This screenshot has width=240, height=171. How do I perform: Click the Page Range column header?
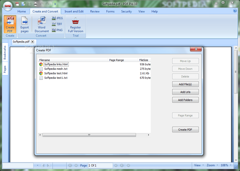(123, 60)
